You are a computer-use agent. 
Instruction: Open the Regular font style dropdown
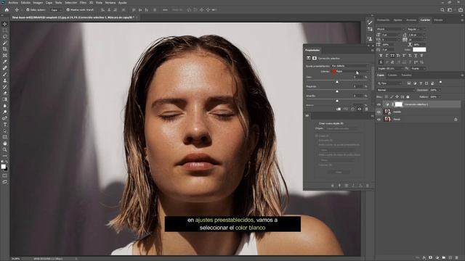coord(416,29)
